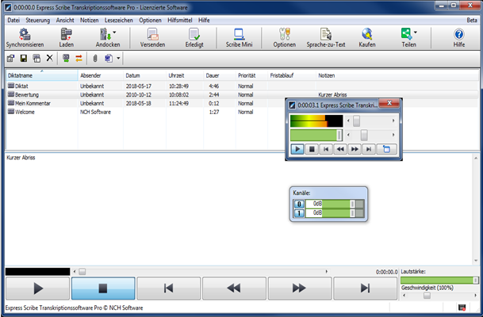Viewport: 483px width, 317px height.
Task: Click fast-forward in the mini Scribe window
Action: click(355, 149)
